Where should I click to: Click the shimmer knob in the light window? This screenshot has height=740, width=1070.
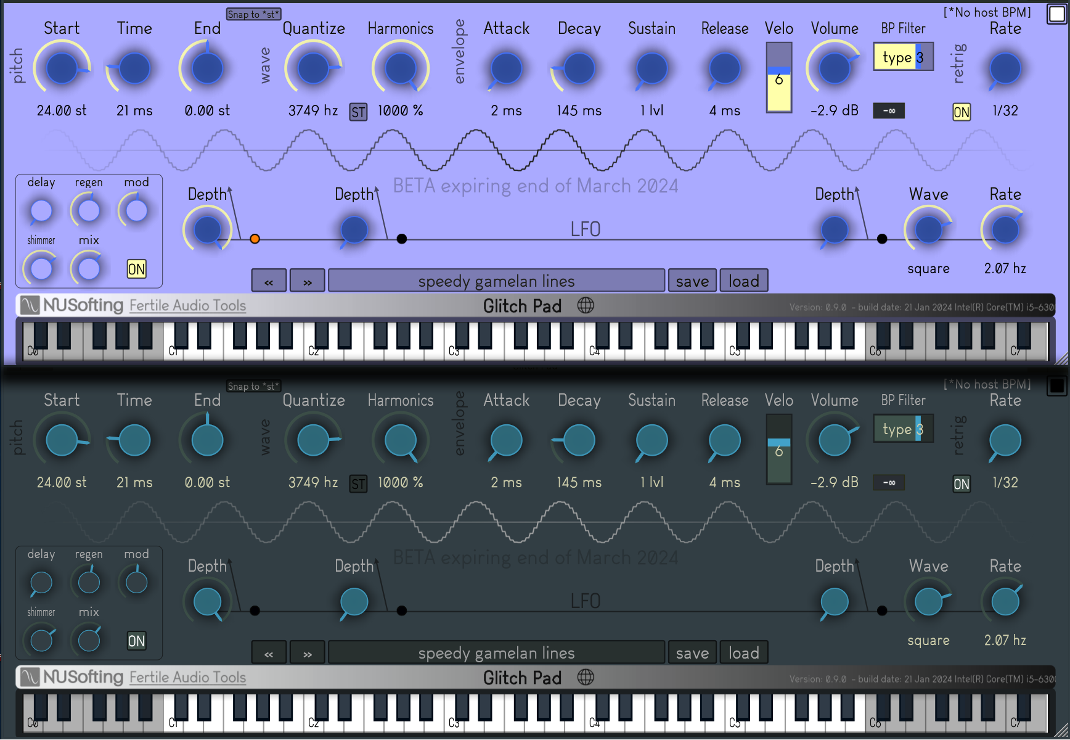[x=41, y=269]
